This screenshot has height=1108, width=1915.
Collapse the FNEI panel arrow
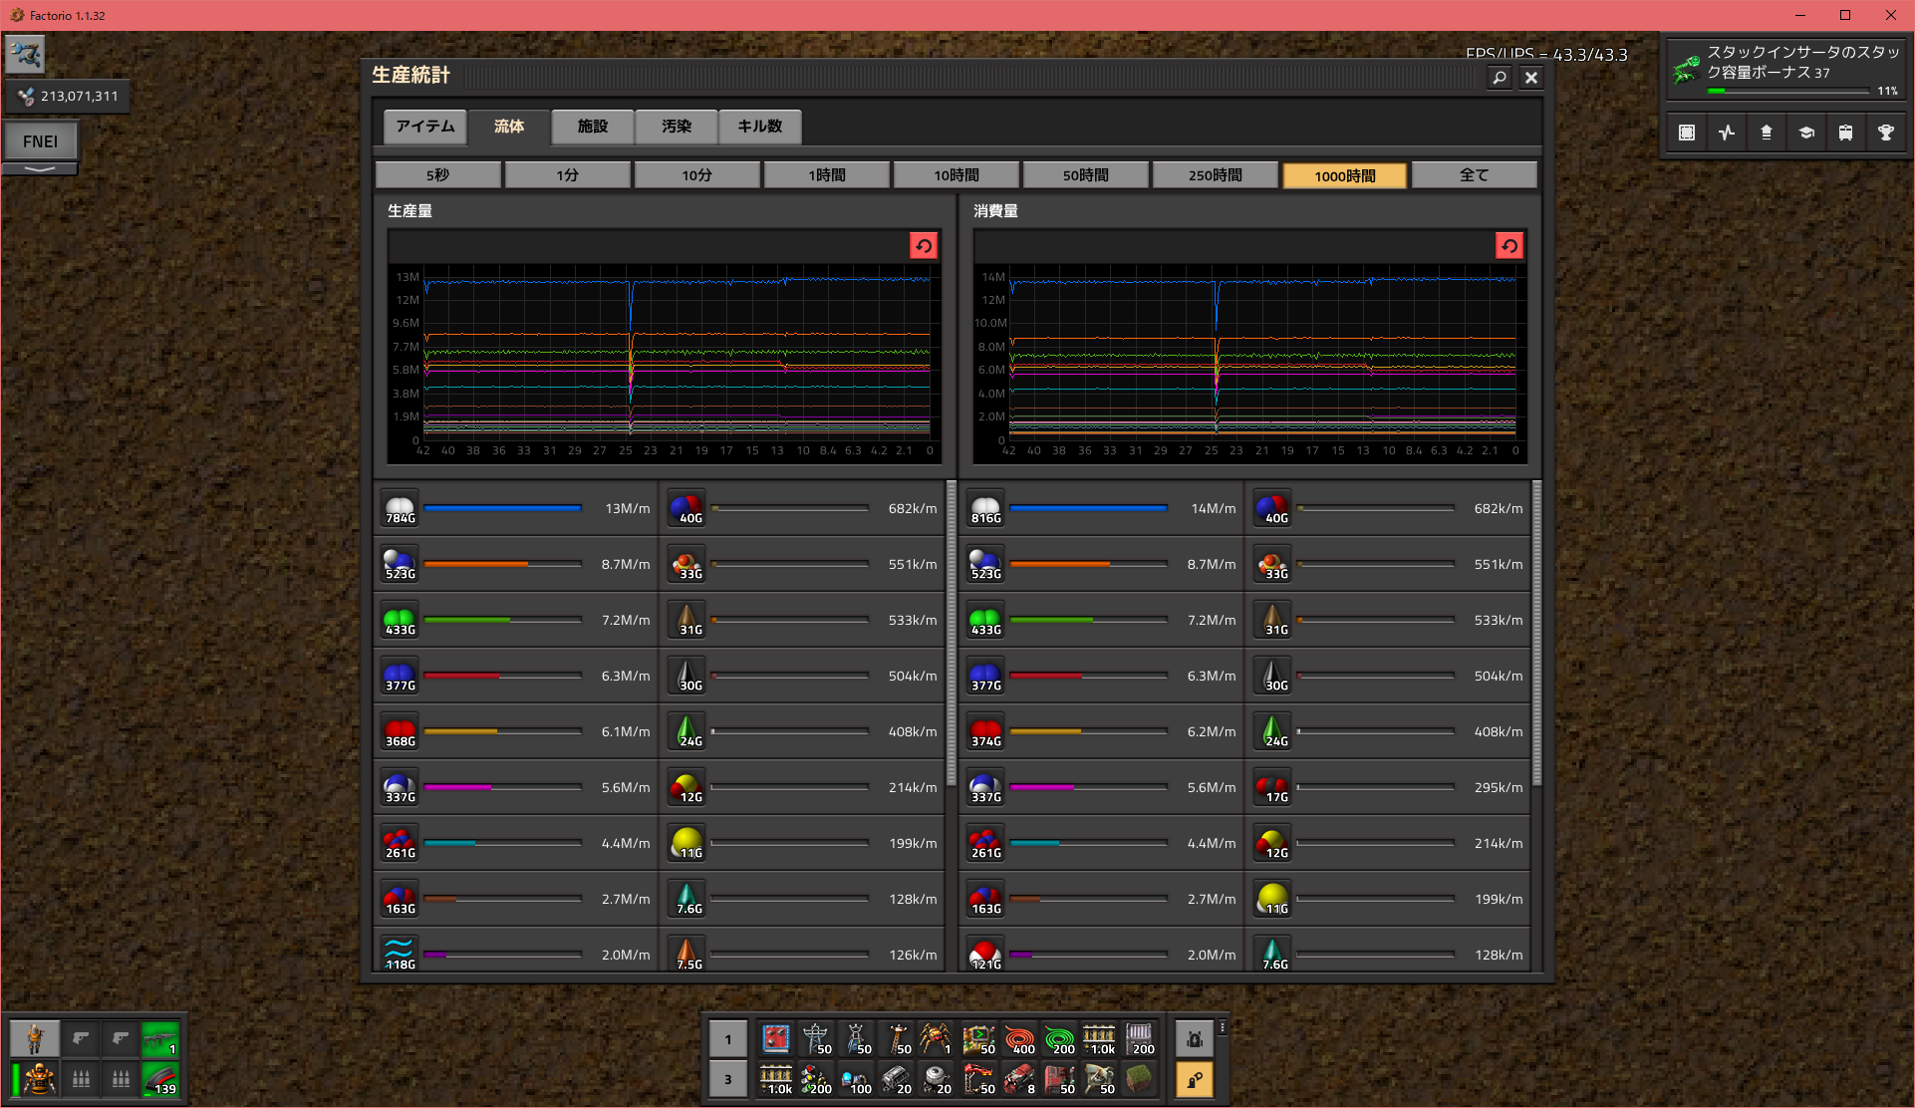coord(40,169)
